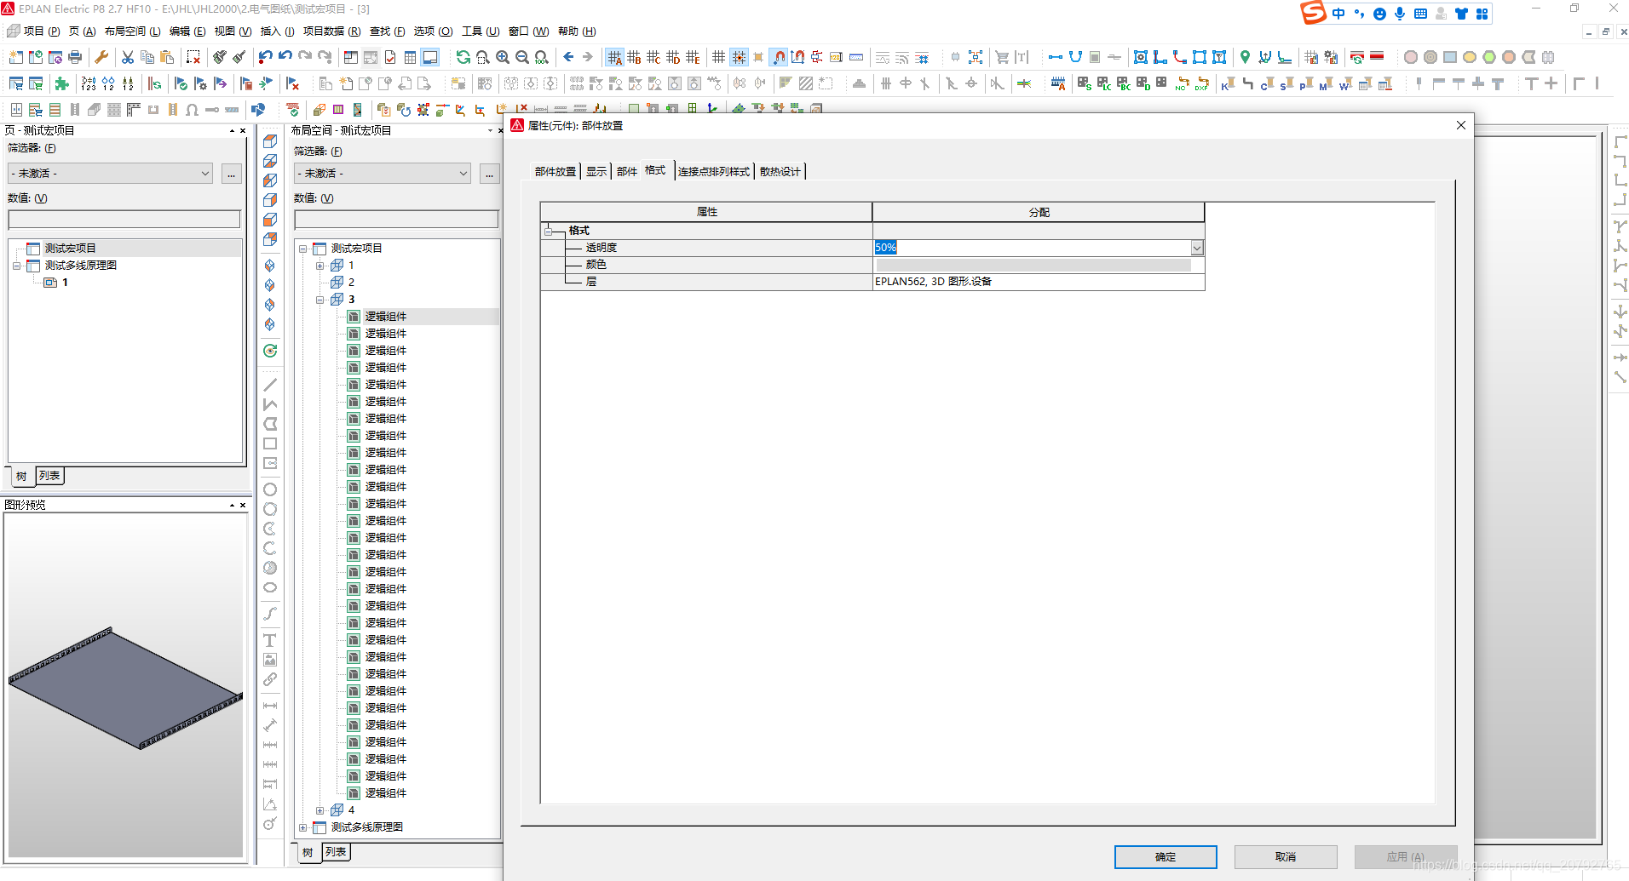Switch to the 部件放置 tab
Viewport: 1629px width, 881px height.
coord(555,171)
